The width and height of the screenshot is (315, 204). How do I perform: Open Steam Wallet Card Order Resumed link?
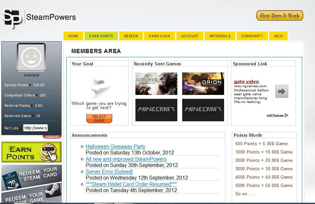(x=131, y=184)
